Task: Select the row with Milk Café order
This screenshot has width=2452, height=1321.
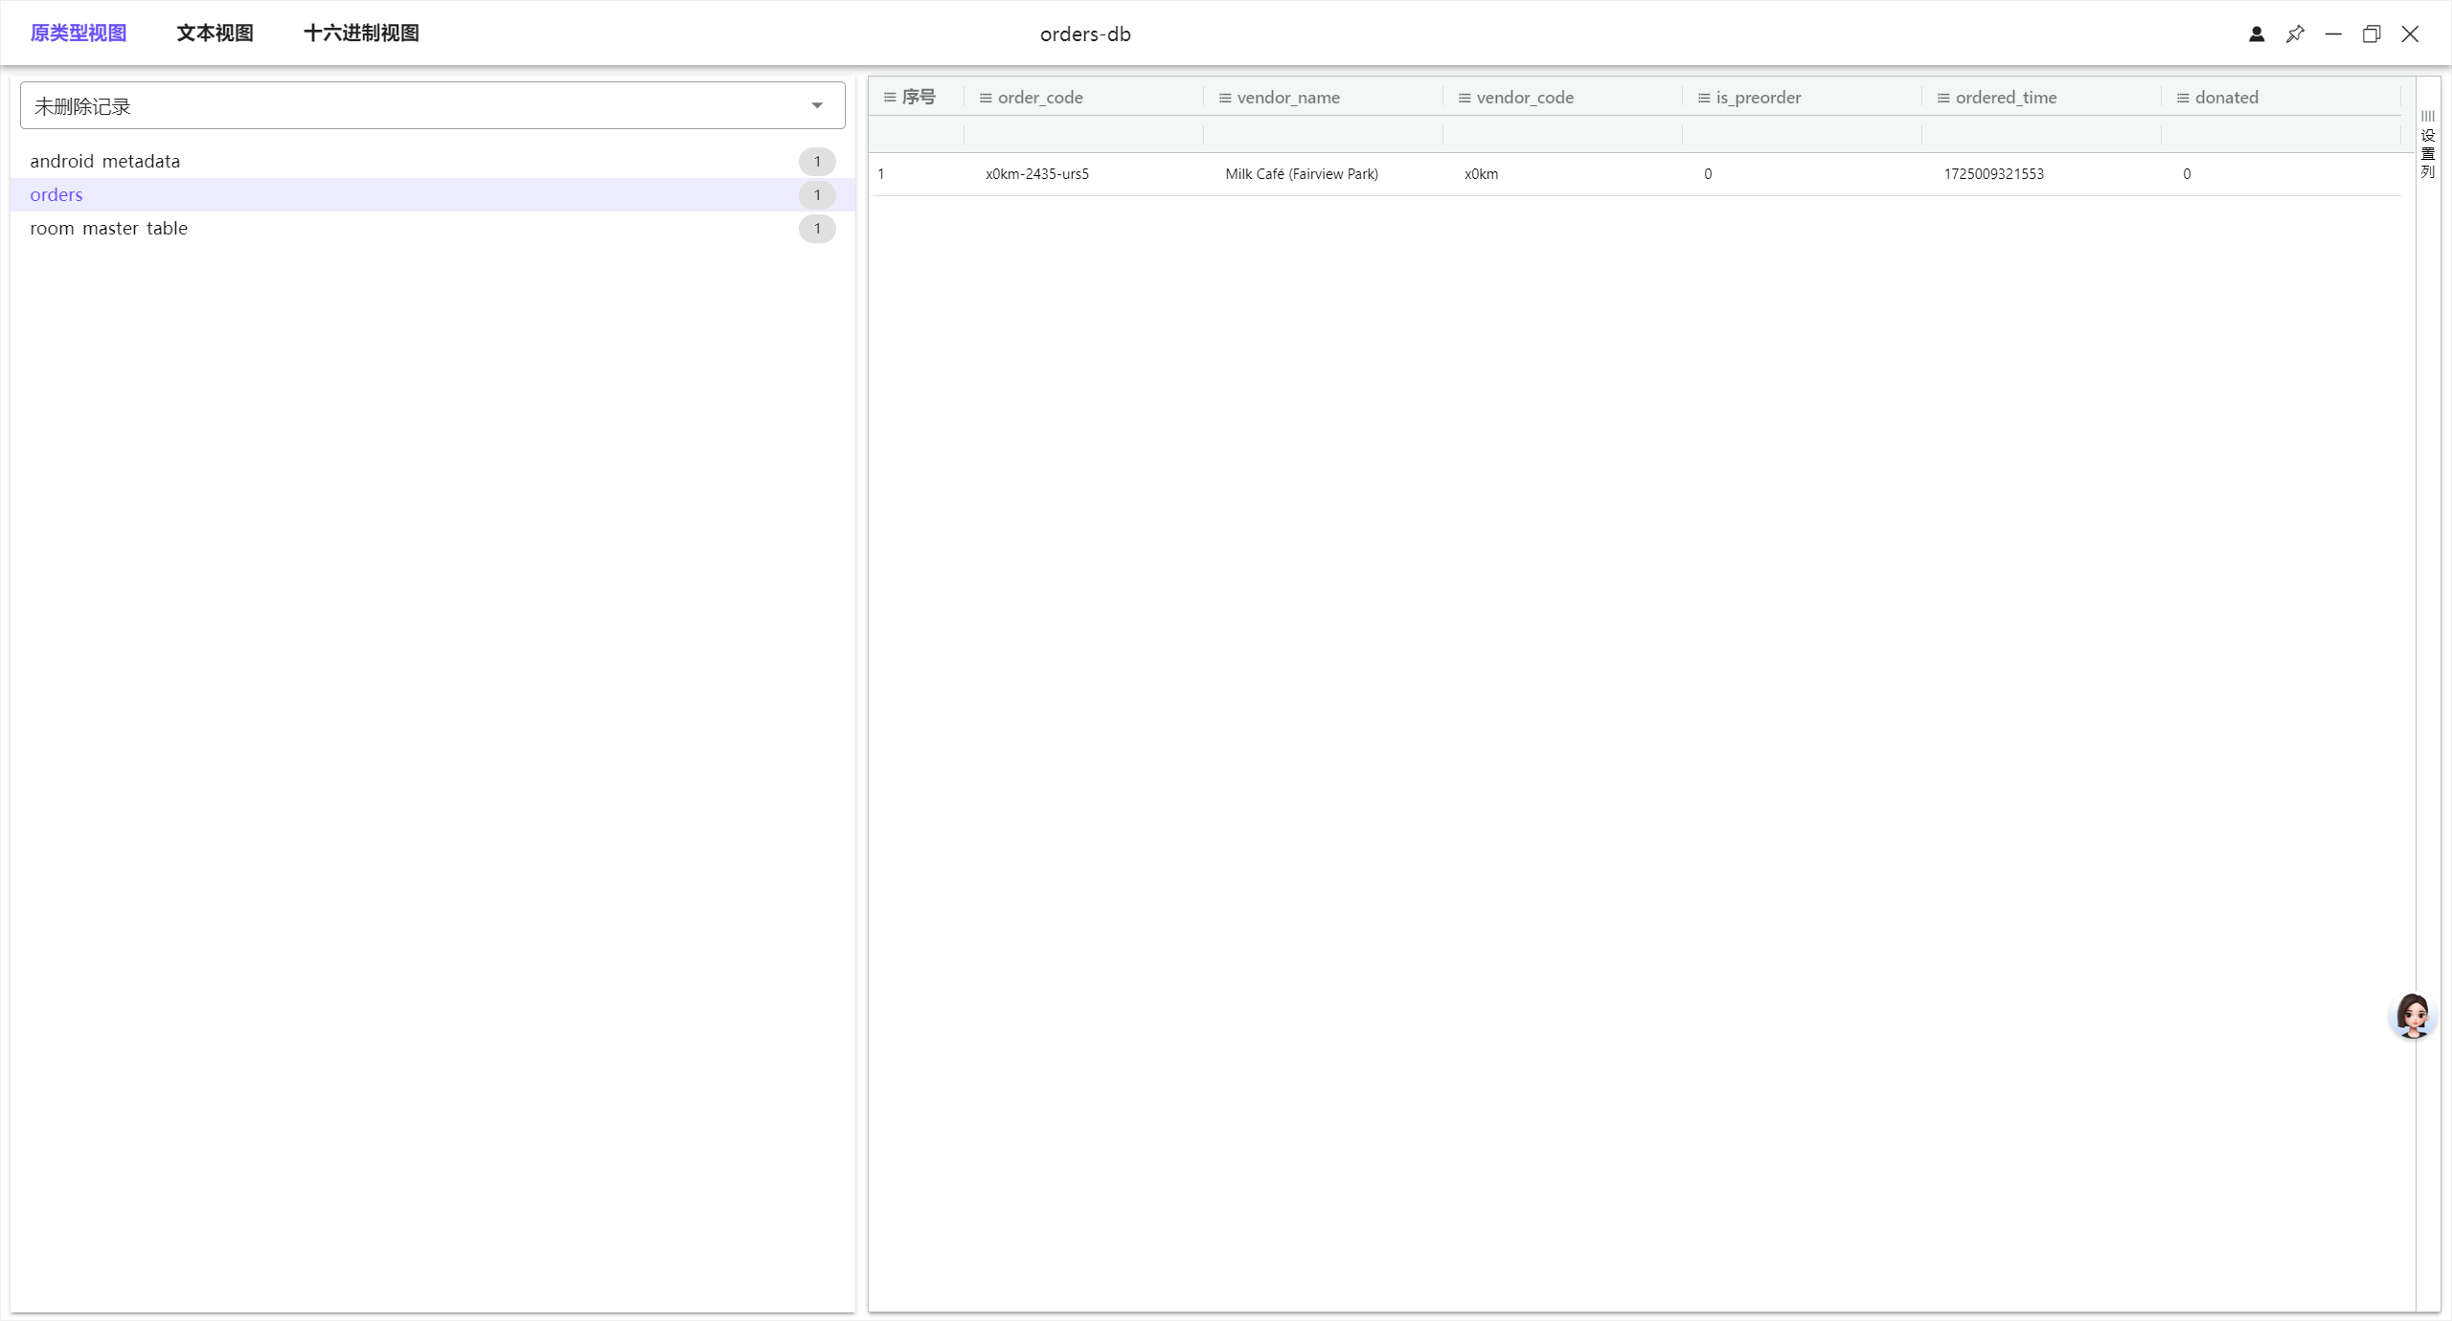Action: (1301, 174)
